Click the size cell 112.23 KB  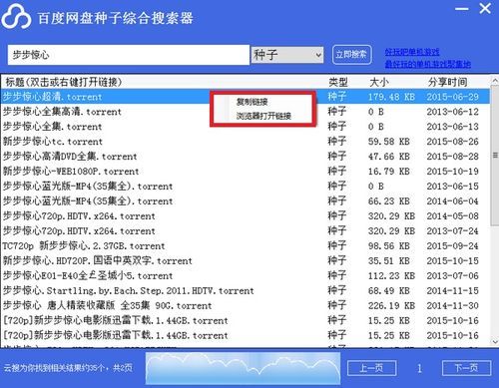[x=391, y=276]
